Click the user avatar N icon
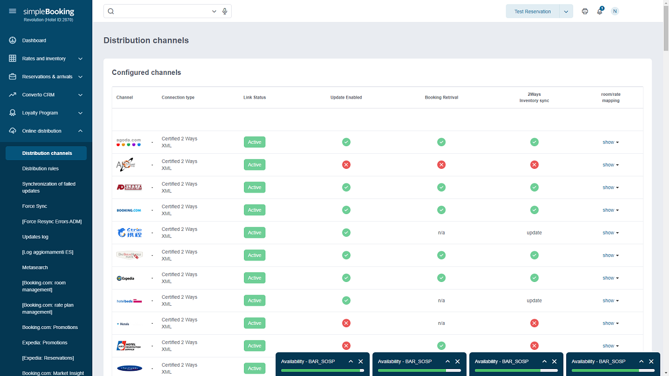Image resolution: width=669 pixels, height=376 pixels. point(615,11)
